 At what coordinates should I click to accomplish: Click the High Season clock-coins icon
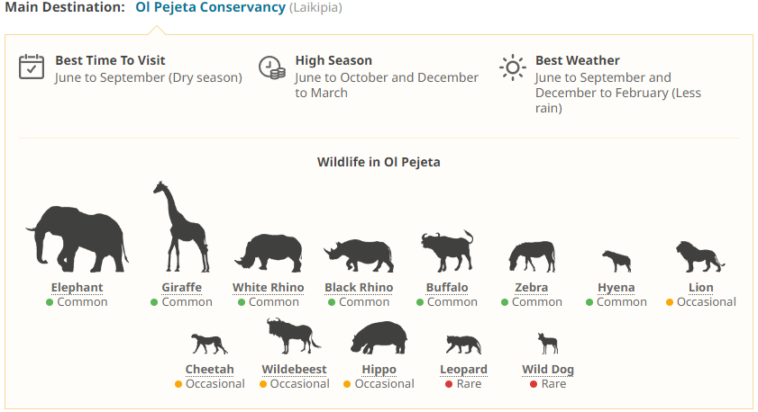point(272,67)
